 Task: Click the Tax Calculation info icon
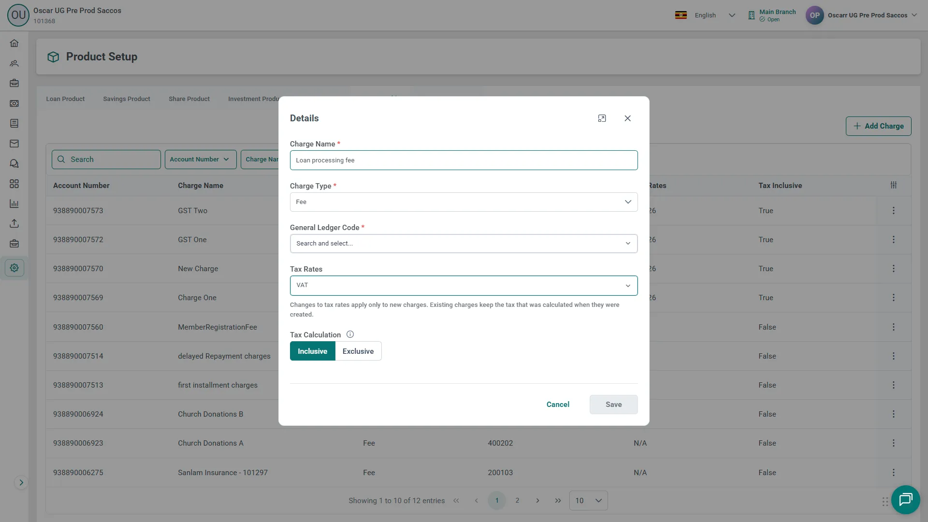350,334
